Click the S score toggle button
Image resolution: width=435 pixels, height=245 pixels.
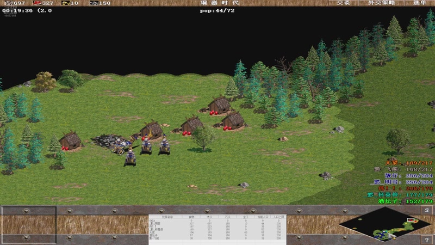pyautogui.click(x=427, y=210)
